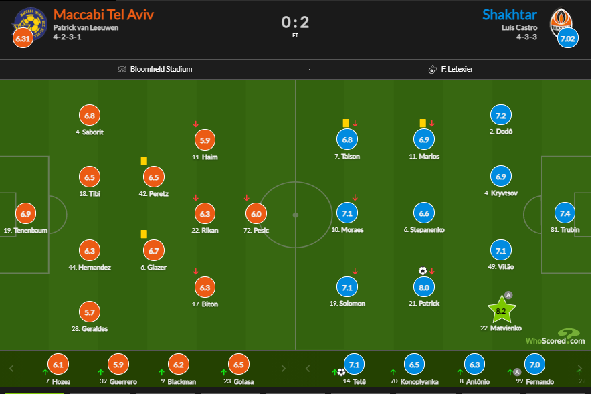Screen dimensions: 592x394
Task: Click the goal ball icon above Patrick
Action: [x=423, y=271]
